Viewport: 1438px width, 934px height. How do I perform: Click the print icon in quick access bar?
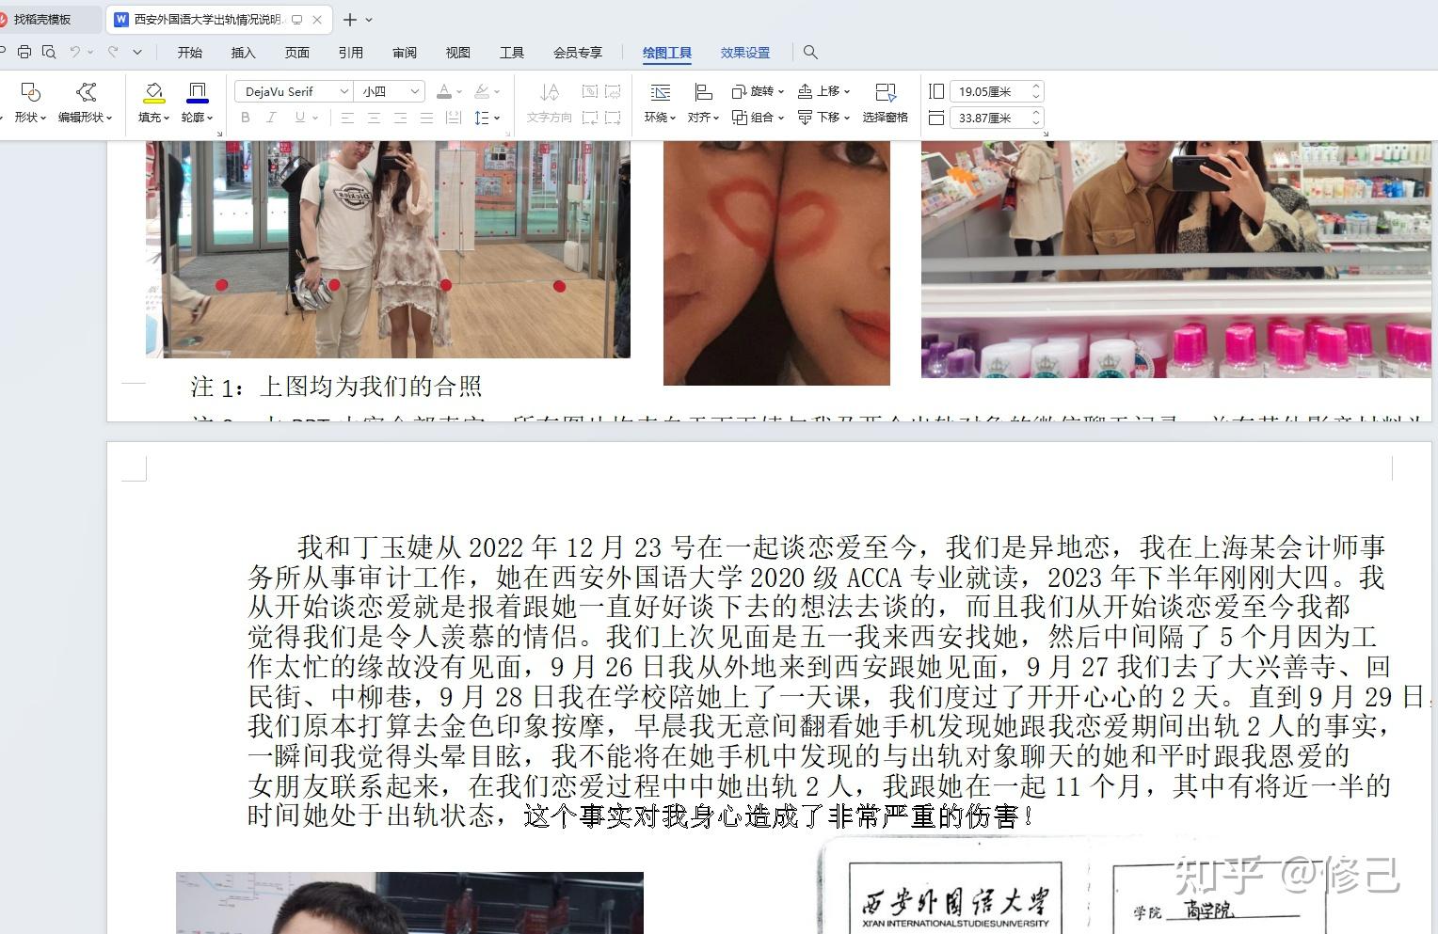click(x=24, y=52)
